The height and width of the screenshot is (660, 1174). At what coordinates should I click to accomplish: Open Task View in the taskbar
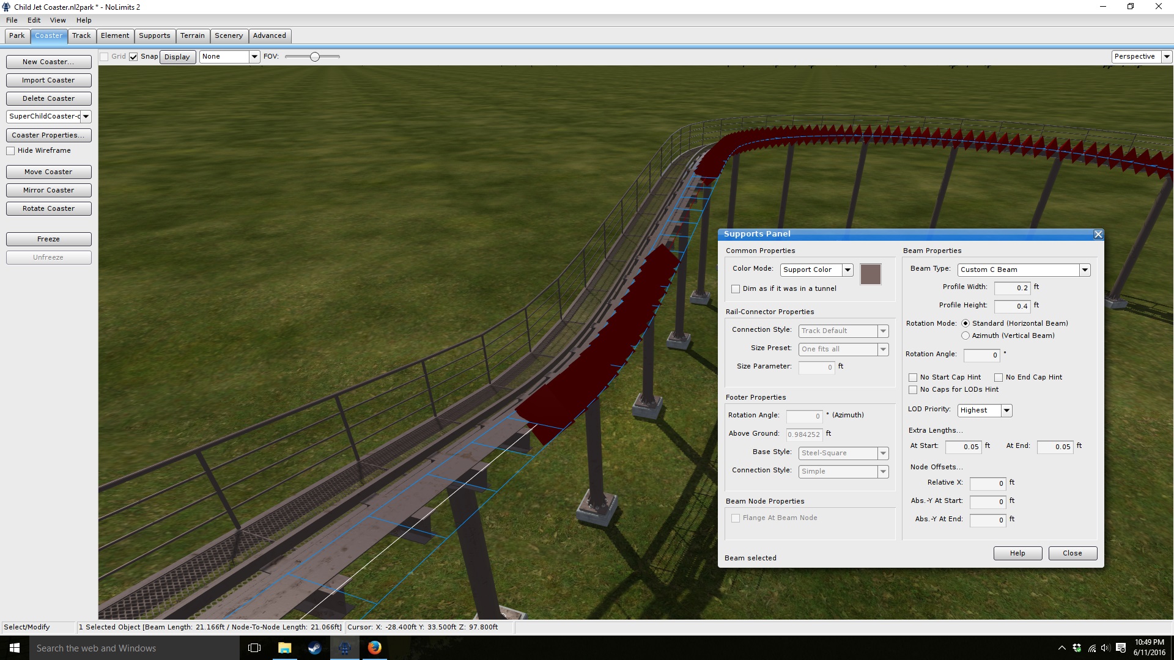pyautogui.click(x=254, y=648)
